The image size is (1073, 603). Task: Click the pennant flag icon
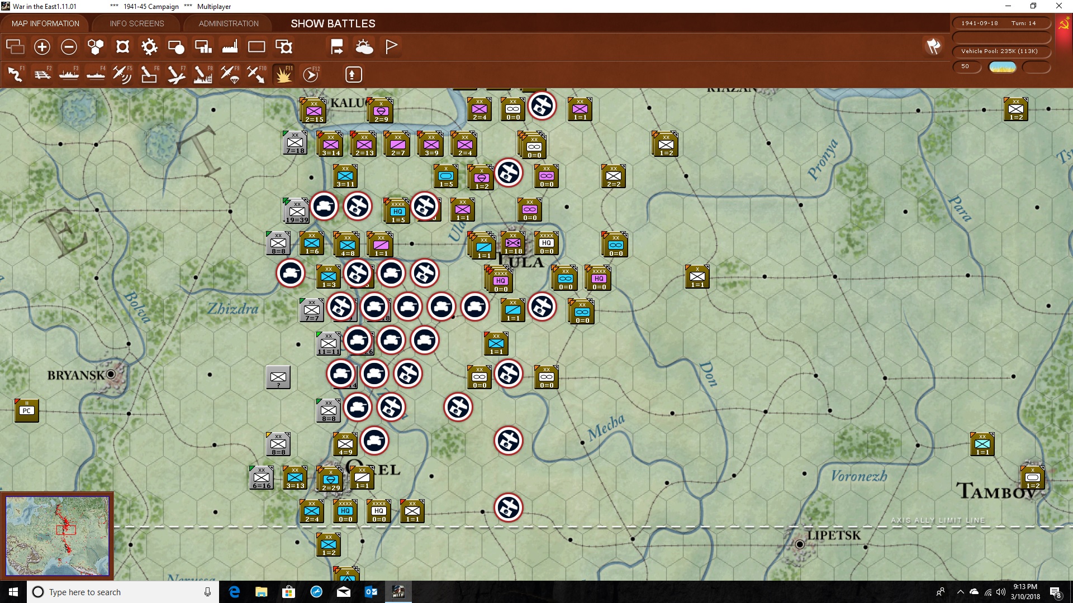click(x=391, y=47)
